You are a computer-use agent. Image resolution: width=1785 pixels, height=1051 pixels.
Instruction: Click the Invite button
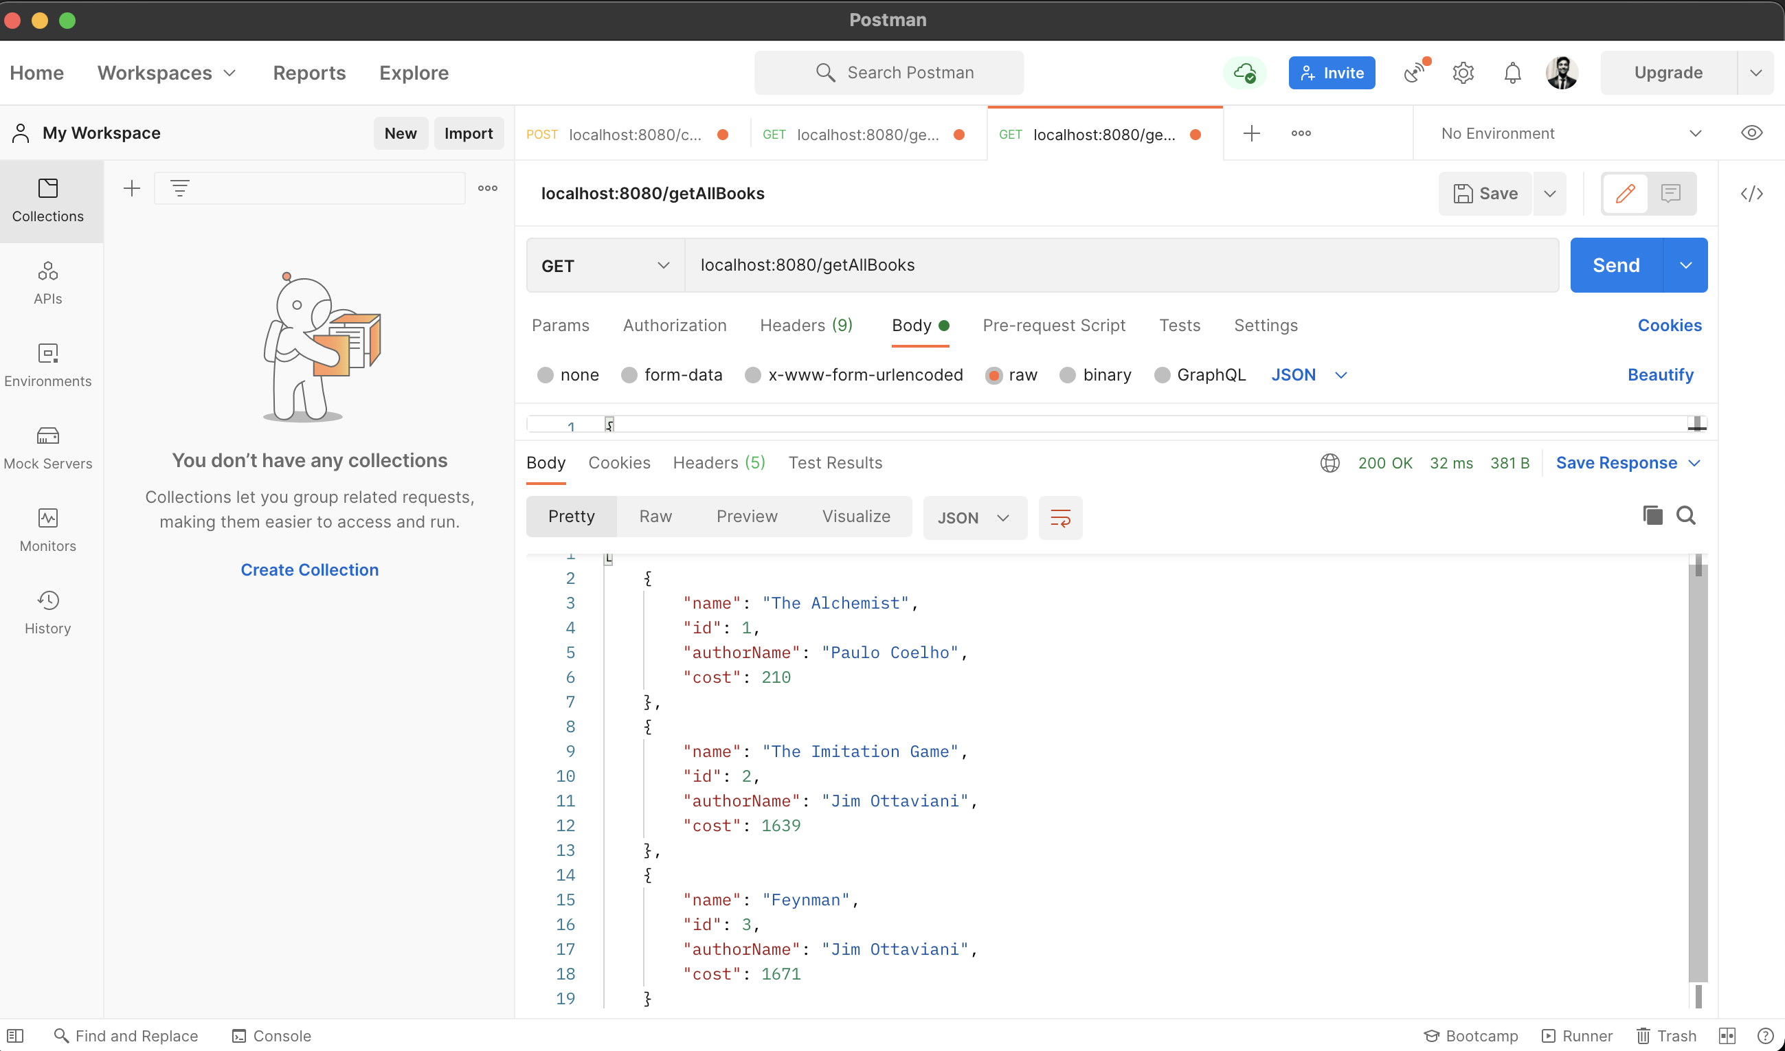click(x=1332, y=73)
